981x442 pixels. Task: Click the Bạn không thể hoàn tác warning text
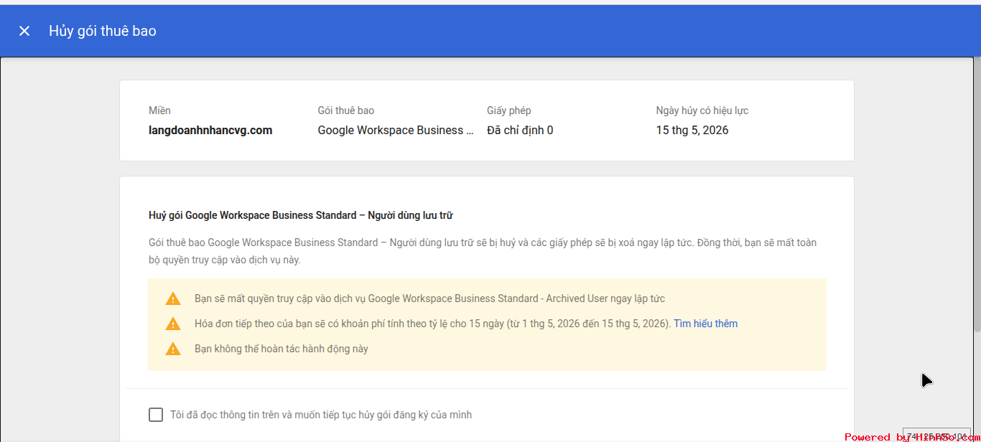click(x=282, y=349)
